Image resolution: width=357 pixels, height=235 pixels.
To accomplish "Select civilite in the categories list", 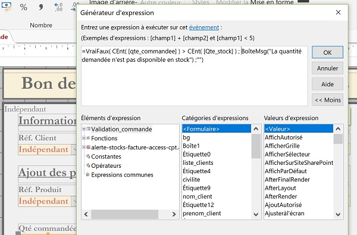I will 217,180.
